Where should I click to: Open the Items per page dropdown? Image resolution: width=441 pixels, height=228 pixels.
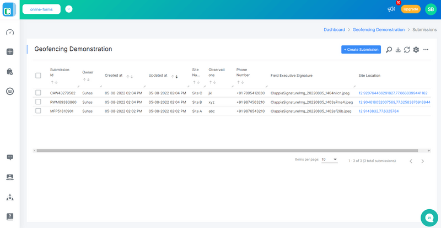click(329, 160)
